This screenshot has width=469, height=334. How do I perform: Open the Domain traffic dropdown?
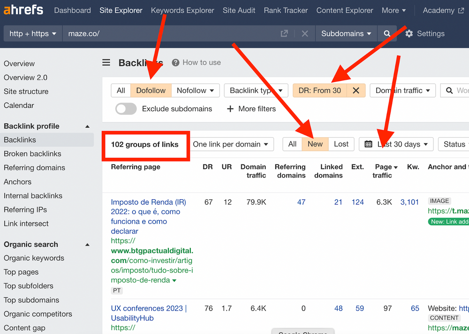tap(402, 91)
